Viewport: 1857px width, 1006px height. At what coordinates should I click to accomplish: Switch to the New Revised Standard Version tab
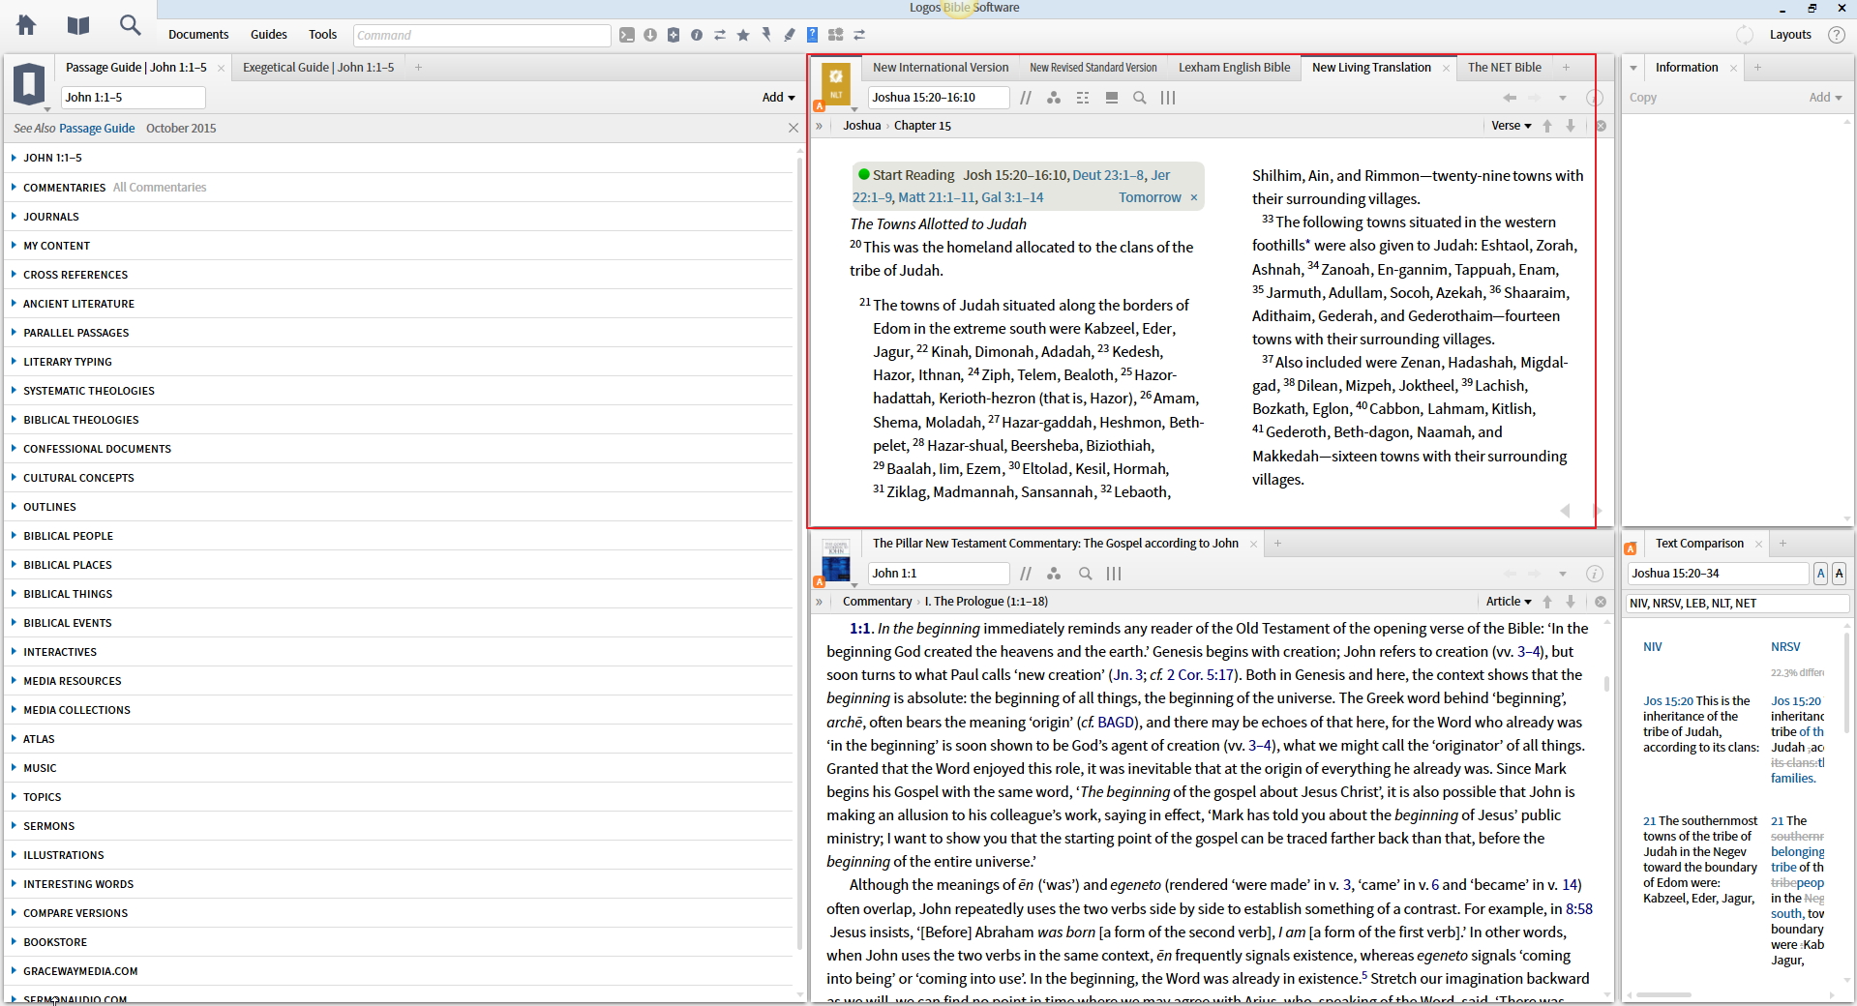1093,68
